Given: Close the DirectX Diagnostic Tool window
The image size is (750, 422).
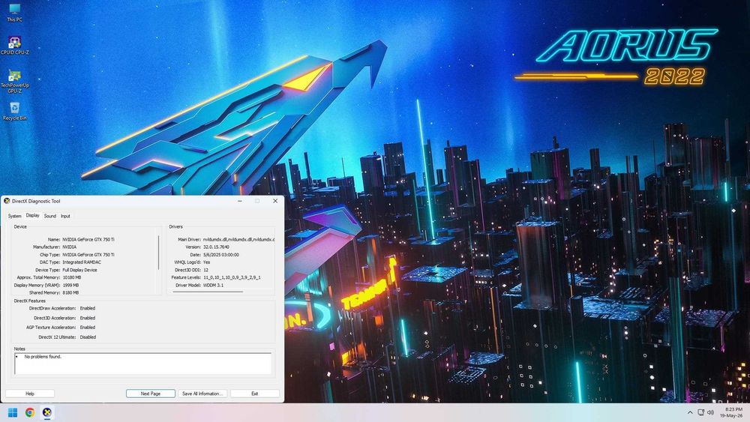Looking at the screenshot, I should 275,201.
